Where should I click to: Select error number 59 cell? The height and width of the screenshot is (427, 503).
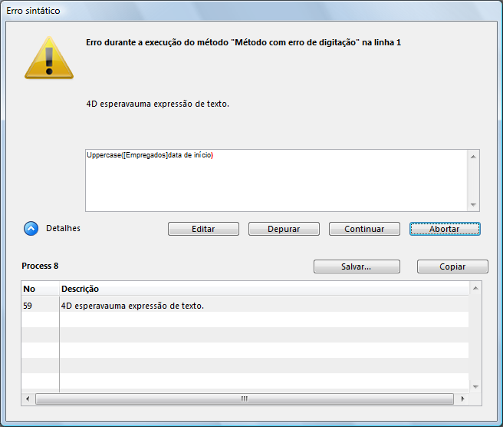(41, 306)
